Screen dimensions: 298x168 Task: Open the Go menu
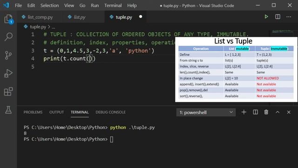82,6
